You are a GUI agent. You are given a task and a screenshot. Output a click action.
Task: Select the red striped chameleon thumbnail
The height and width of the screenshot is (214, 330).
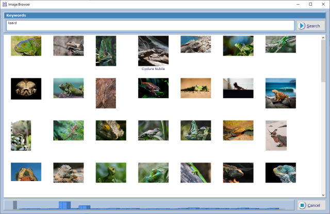[153, 88]
